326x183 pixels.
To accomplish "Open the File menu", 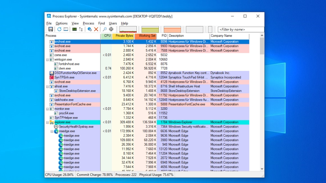I will (x=49, y=23).
